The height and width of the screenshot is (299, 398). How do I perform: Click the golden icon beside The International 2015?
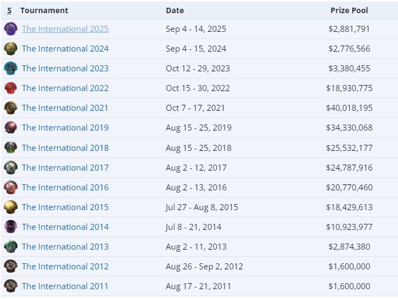tap(10, 207)
